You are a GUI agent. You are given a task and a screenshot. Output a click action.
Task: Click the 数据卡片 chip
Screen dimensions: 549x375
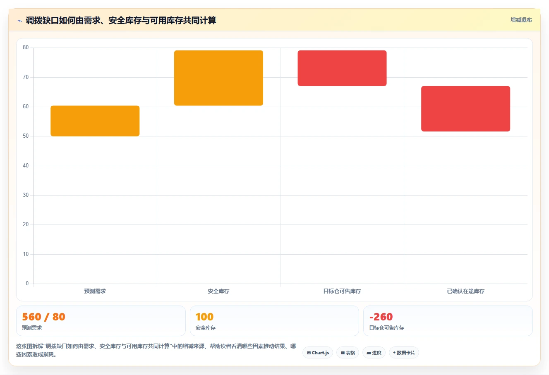pyautogui.click(x=404, y=353)
